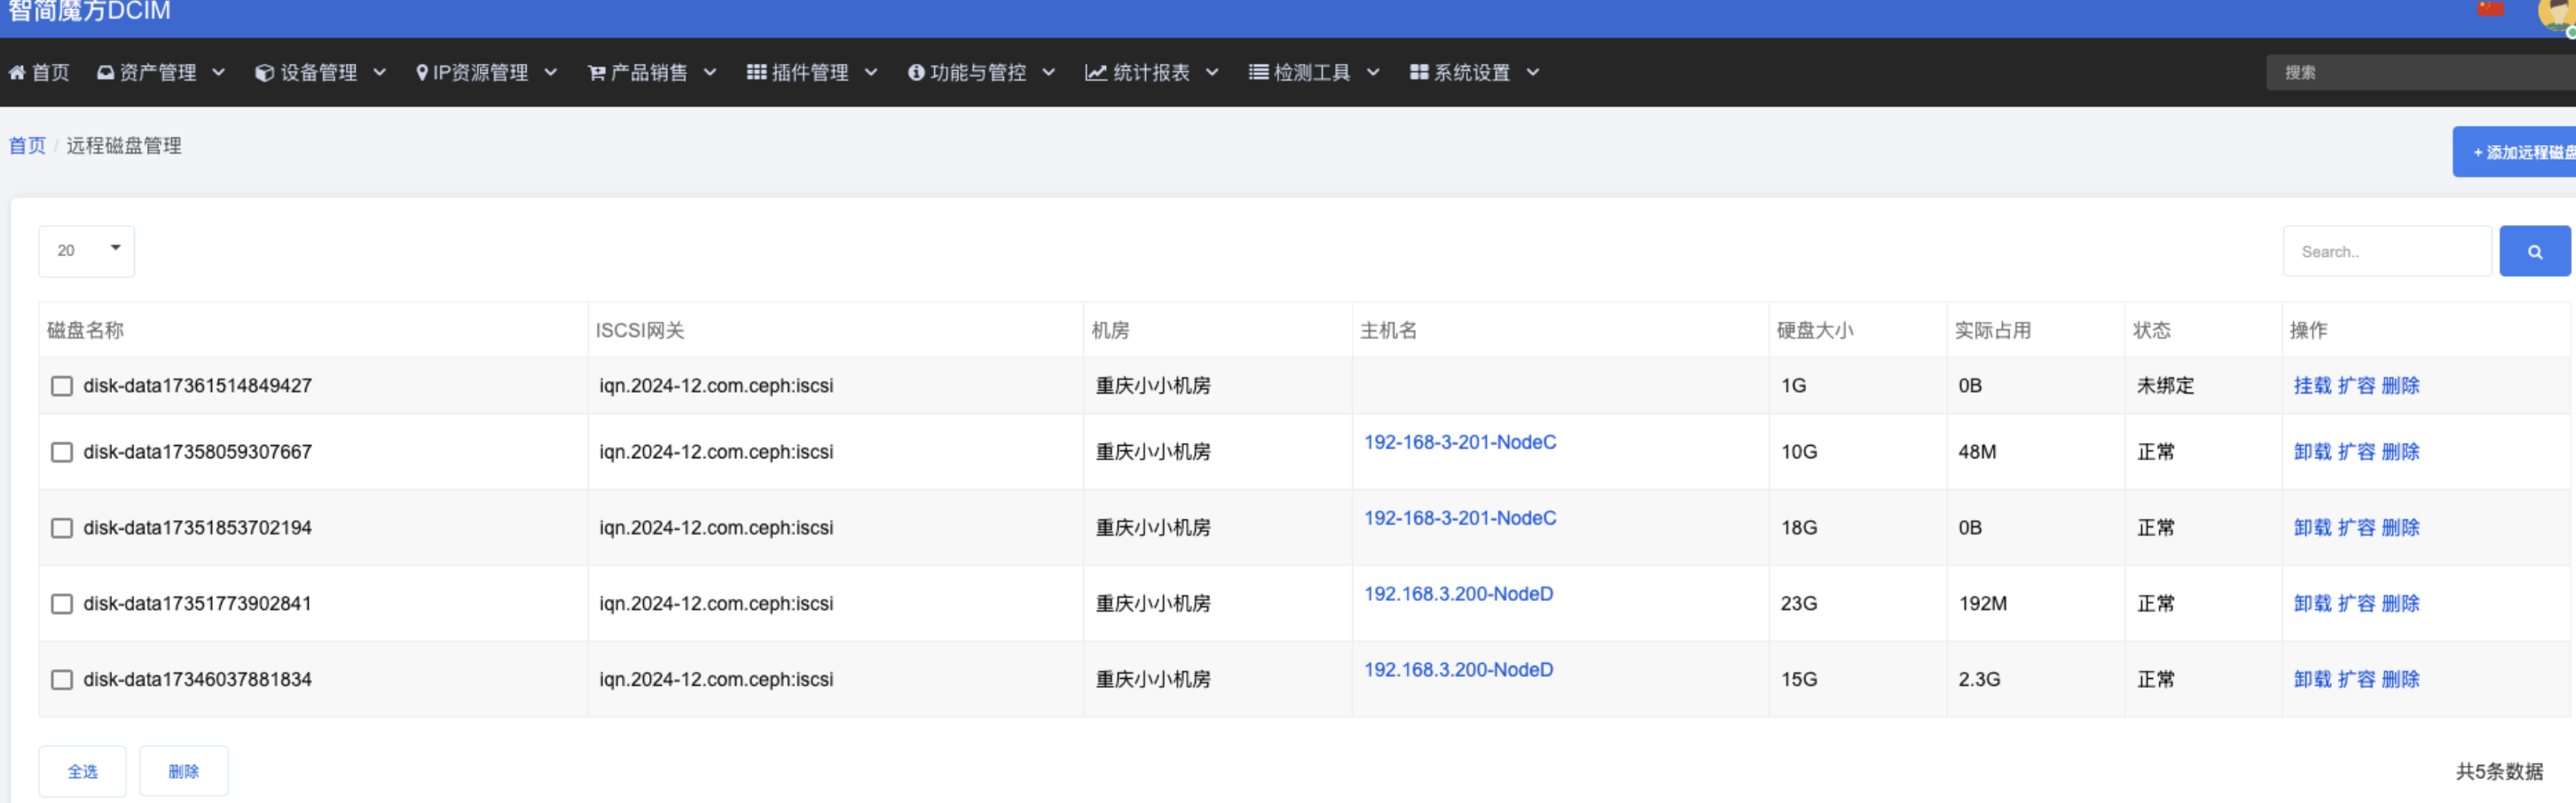Image resolution: width=2576 pixels, height=803 pixels.
Task: Click 删除 for disk-data17346037881834
Action: pos(2400,680)
